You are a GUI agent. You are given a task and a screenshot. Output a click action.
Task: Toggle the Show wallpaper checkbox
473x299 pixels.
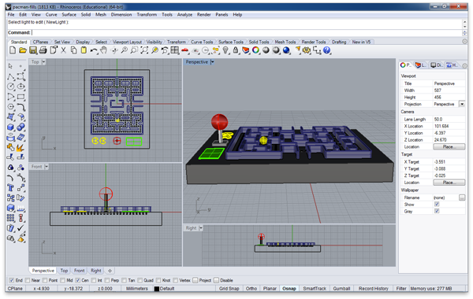point(437,205)
